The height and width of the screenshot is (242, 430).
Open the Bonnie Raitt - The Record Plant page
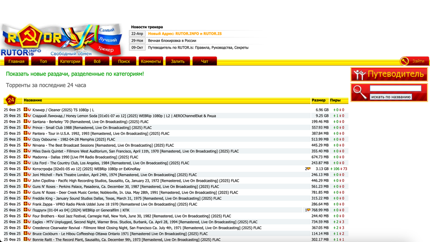tap(127, 240)
